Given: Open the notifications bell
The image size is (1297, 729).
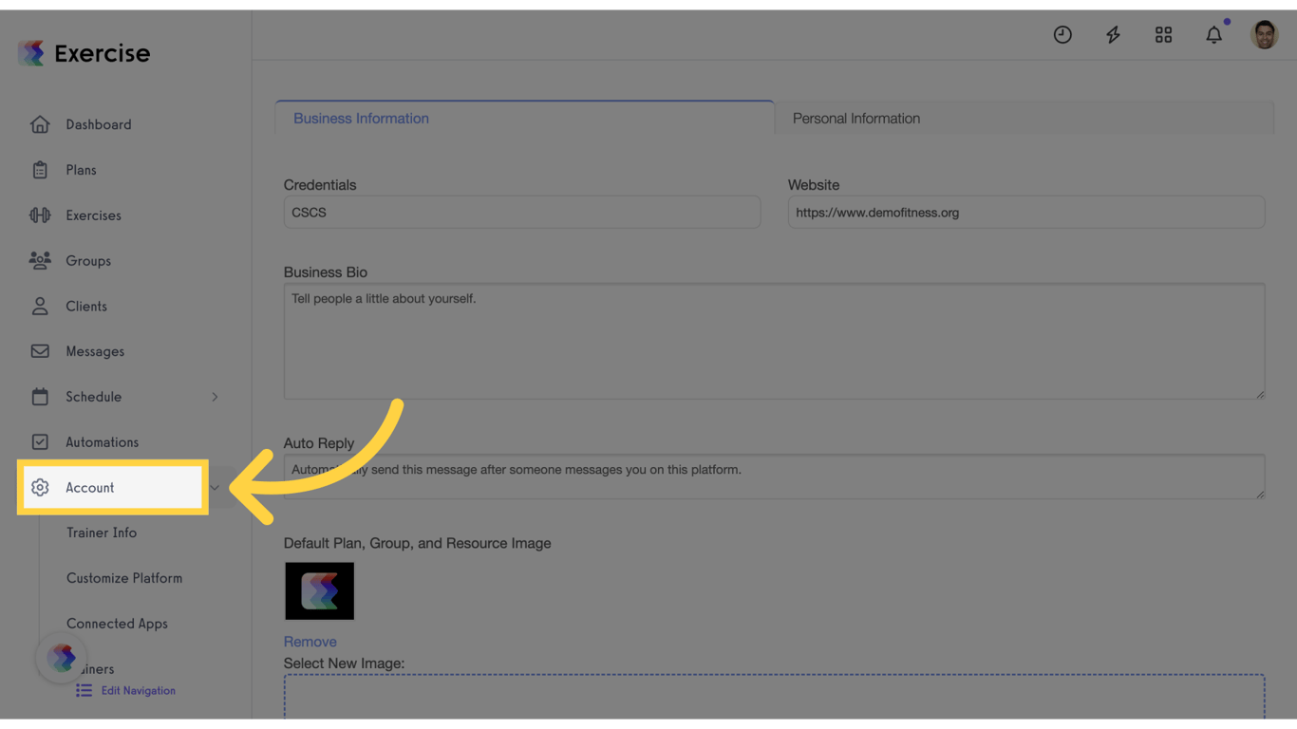Looking at the screenshot, I should [x=1214, y=35].
